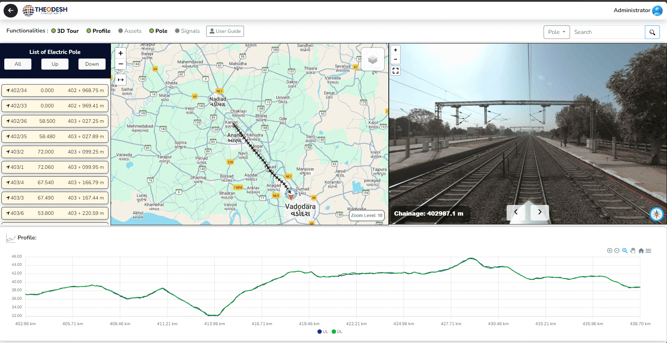
Task: Open the Pole search type dropdown
Action: [556, 32]
